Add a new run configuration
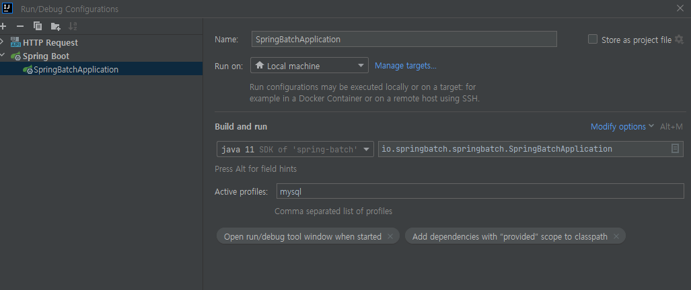 coord(3,26)
